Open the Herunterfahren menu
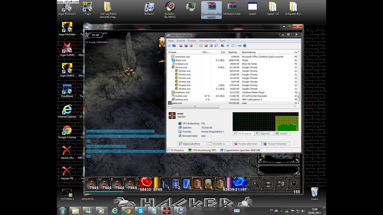Image resolution: width=383 pixels, height=215 pixels. click(x=207, y=41)
